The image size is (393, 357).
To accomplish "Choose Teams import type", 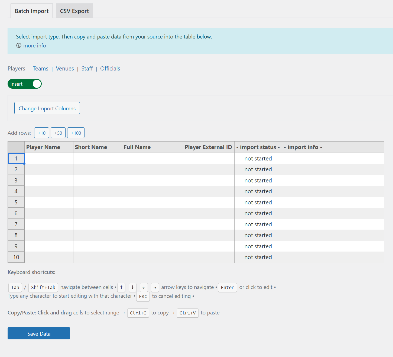I will [40, 69].
